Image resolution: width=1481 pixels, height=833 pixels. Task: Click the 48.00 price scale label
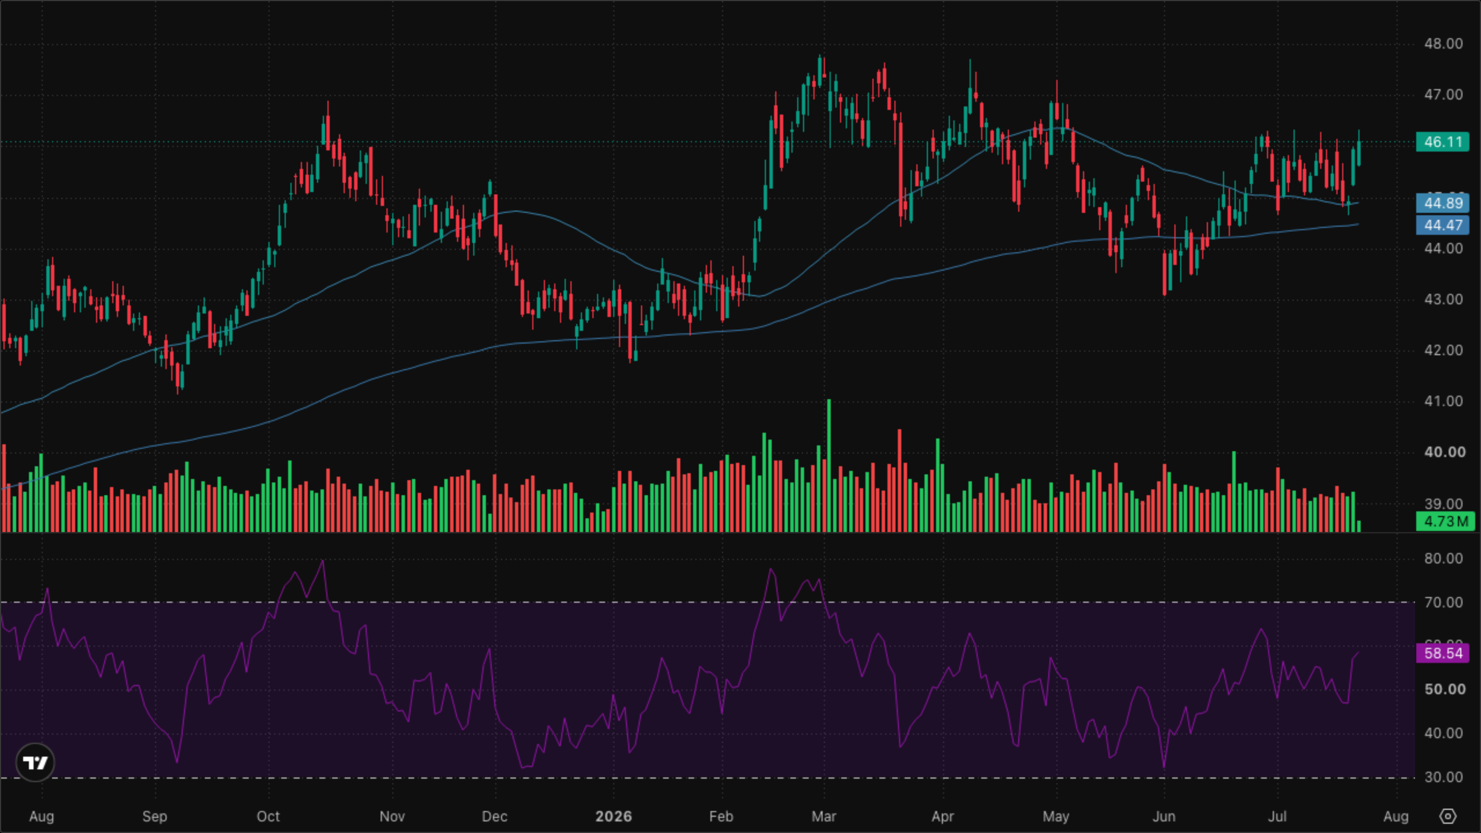click(x=1443, y=43)
